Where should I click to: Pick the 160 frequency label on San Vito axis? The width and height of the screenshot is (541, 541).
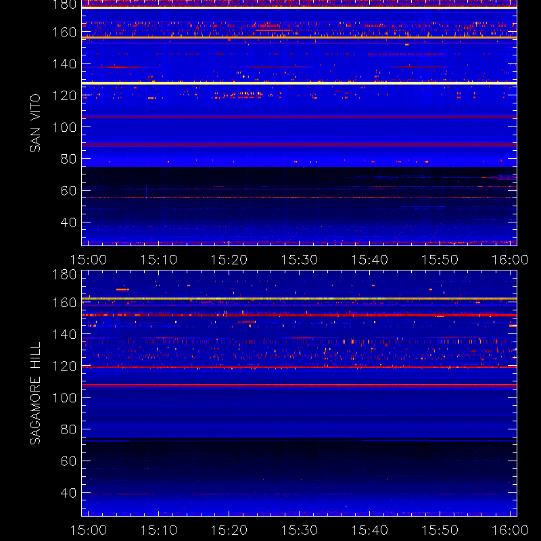[64, 32]
